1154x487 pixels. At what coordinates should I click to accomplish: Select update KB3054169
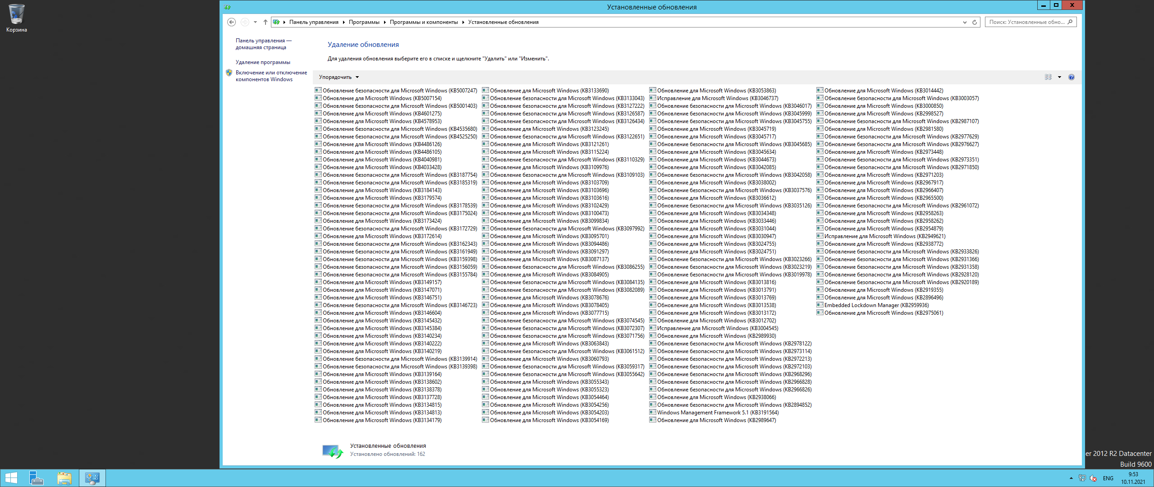pyautogui.click(x=545, y=420)
